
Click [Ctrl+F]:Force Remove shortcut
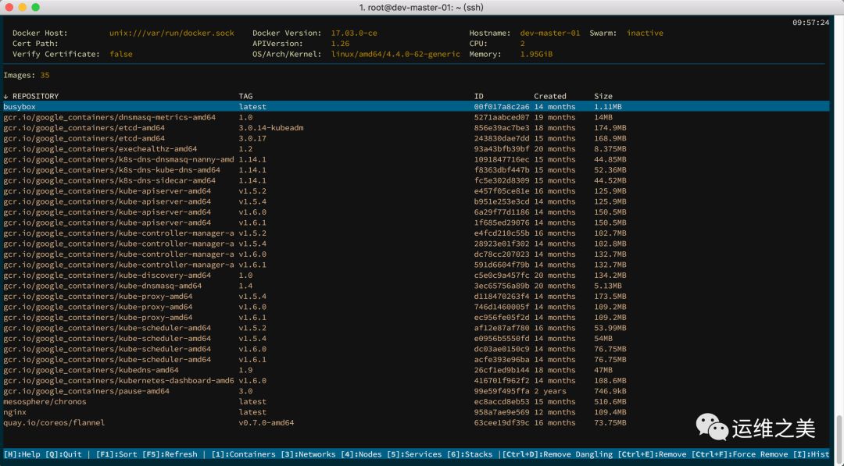point(739,454)
